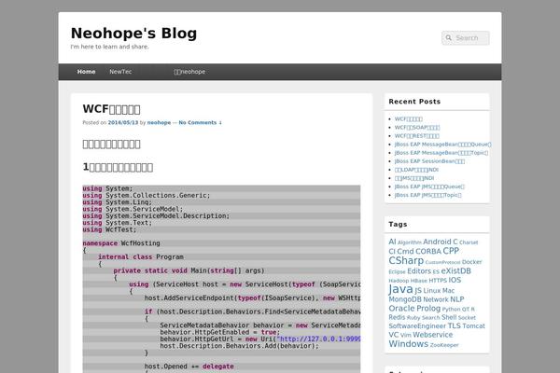This screenshot has width=560, height=373.
Task: Choose the Cmd tag
Action: click(x=405, y=251)
